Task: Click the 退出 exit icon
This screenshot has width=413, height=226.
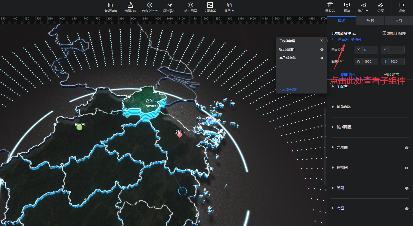Action: [402, 7]
